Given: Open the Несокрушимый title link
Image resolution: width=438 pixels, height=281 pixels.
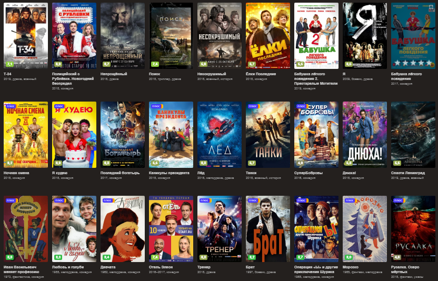Looking at the screenshot, I should pyautogui.click(x=212, y=74).
